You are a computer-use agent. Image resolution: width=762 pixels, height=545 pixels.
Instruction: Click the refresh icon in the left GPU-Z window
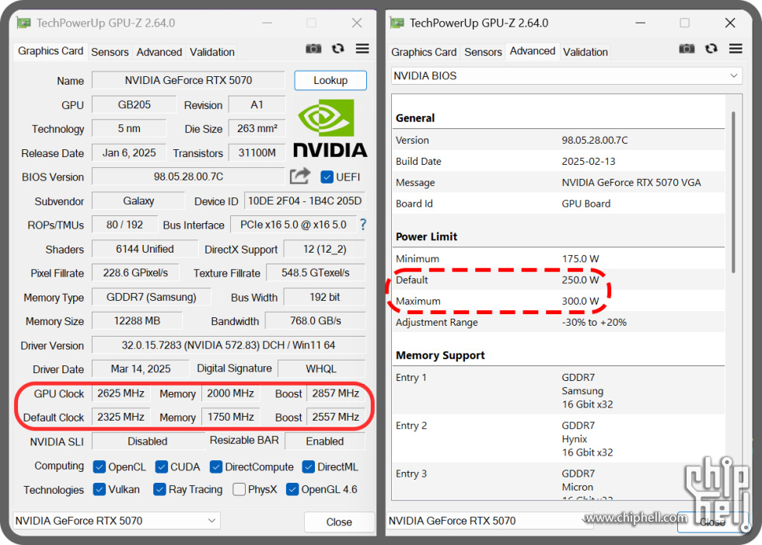(x=337, y=48)
